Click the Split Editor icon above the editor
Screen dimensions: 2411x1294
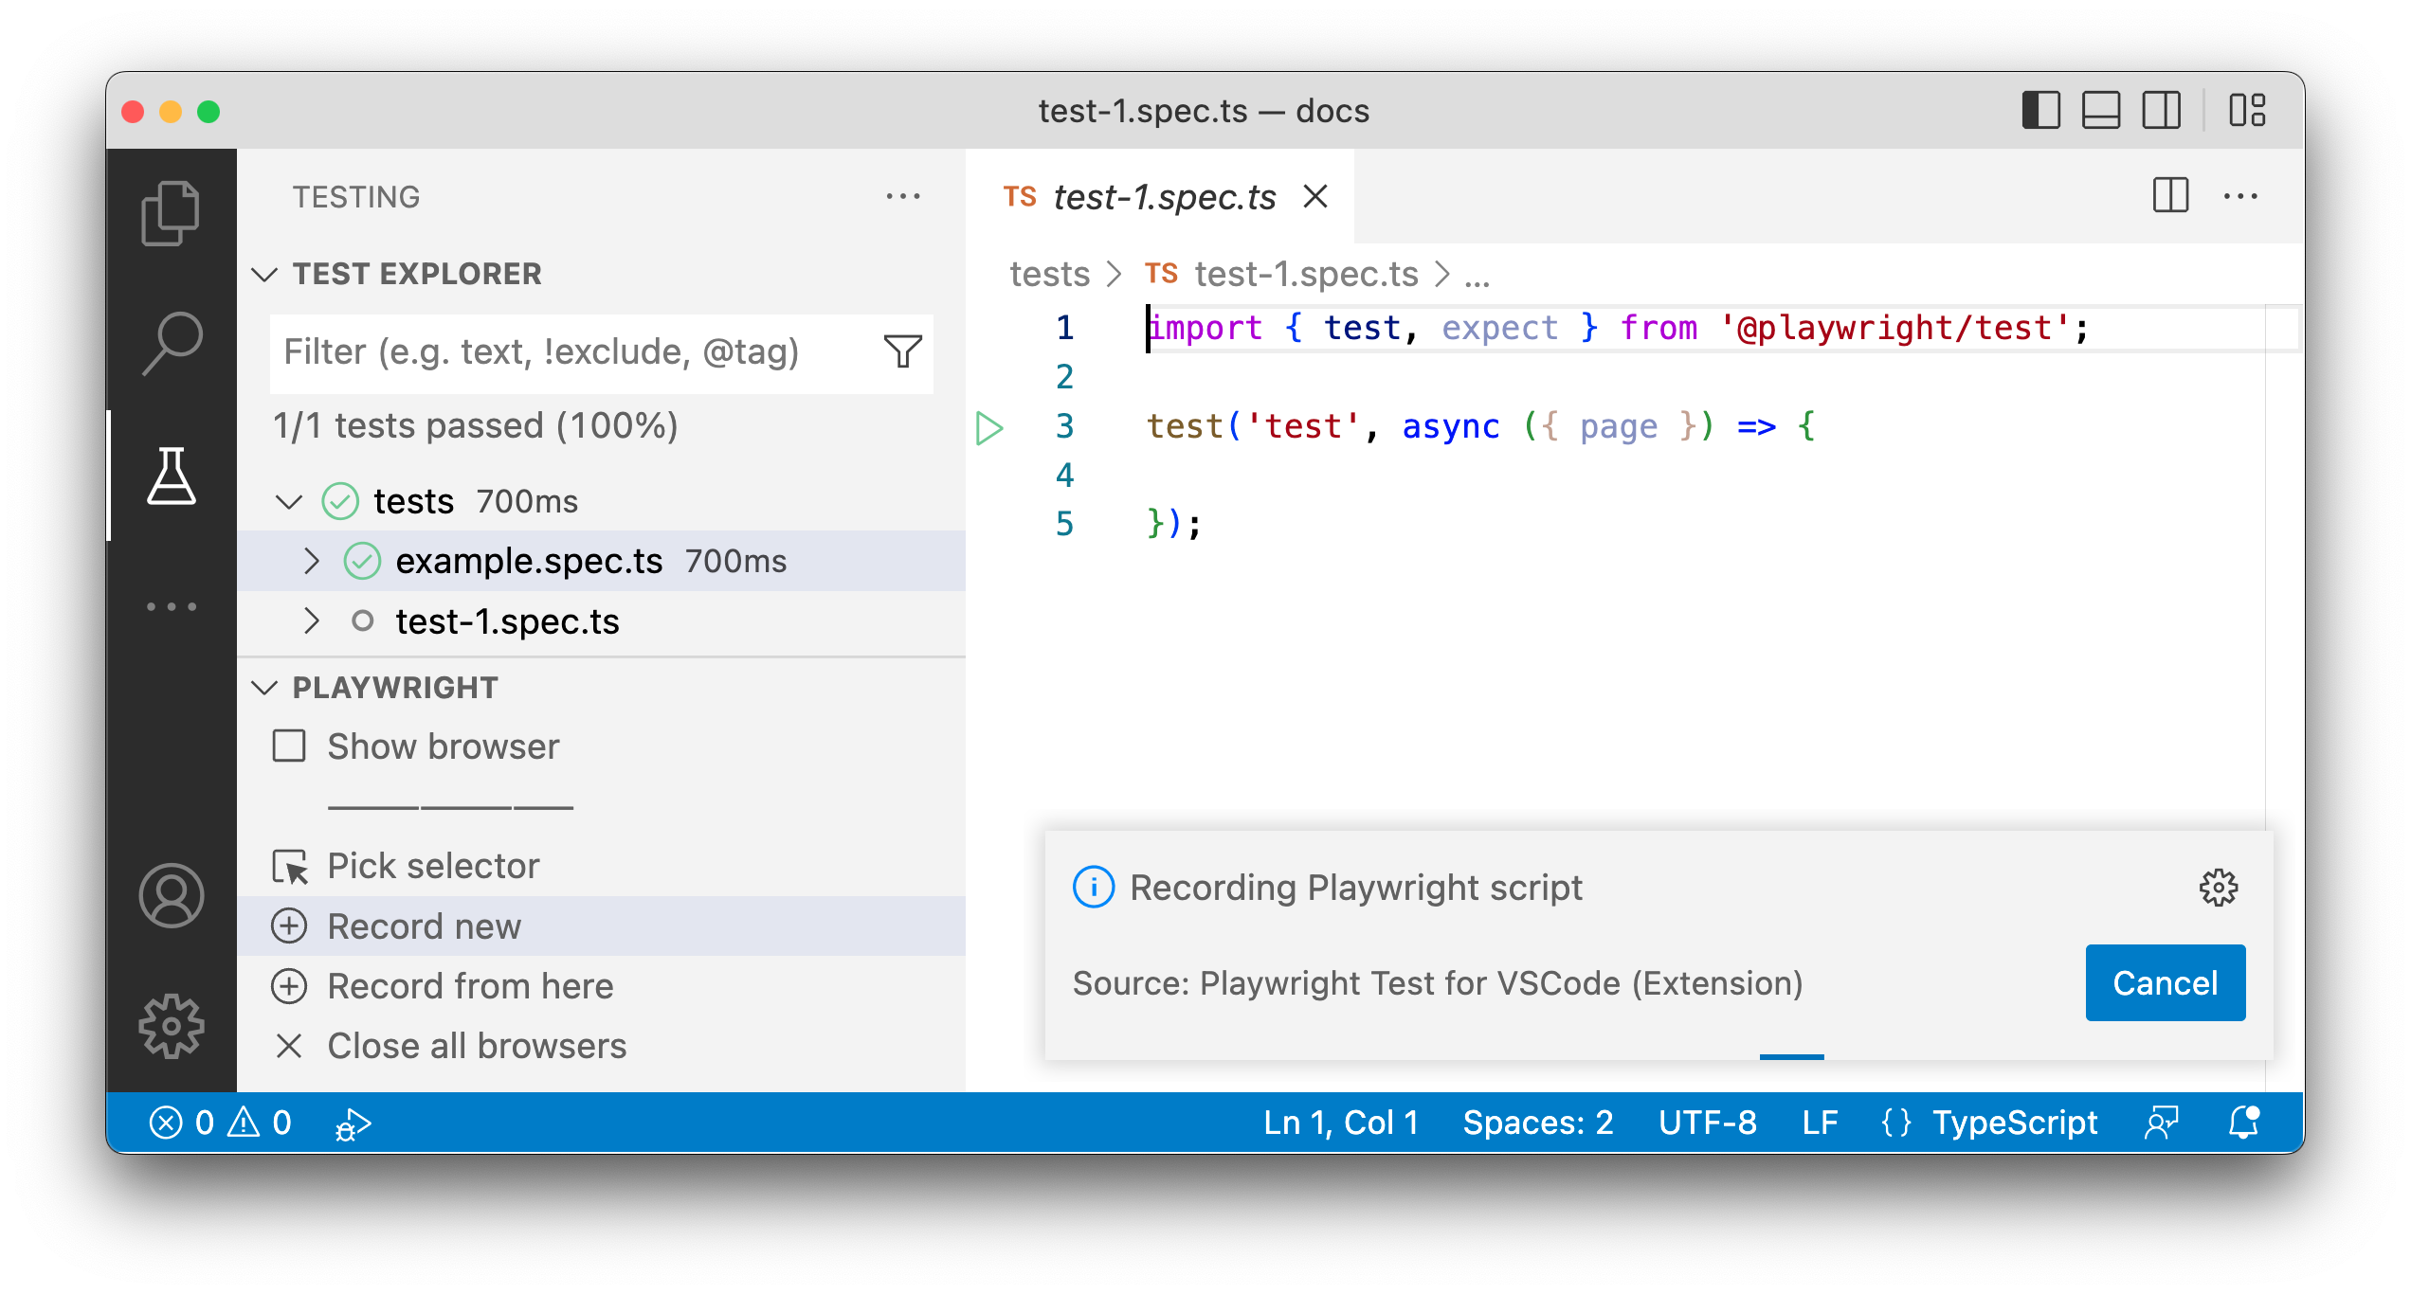[x=2168, y=196]
